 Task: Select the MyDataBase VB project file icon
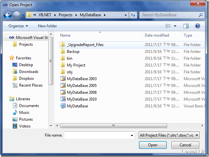click(63, 106)
